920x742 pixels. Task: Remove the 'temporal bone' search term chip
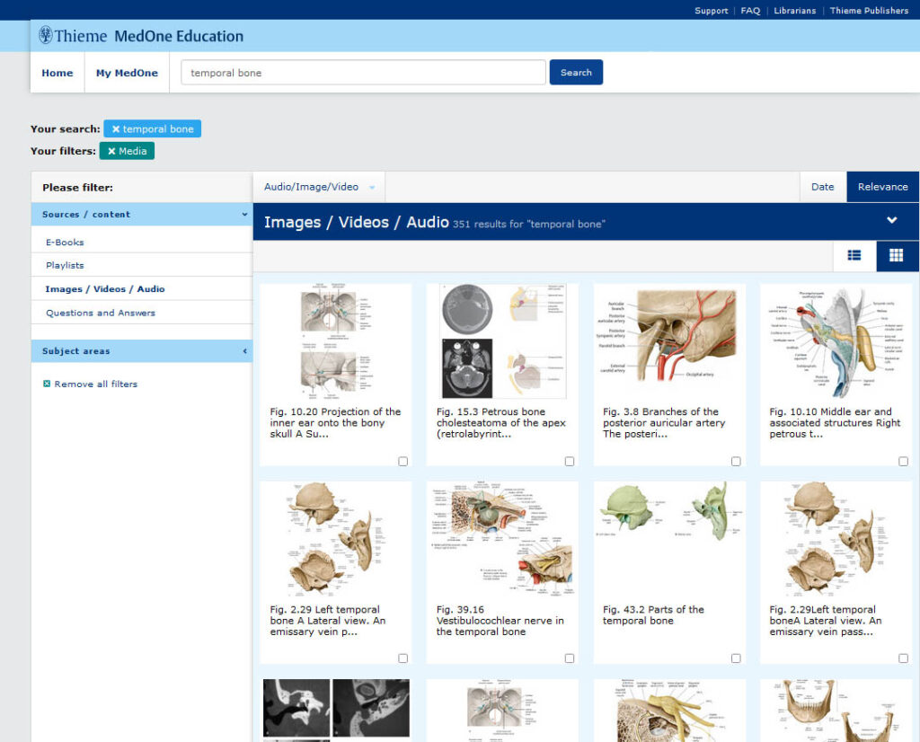[x=115, y=128]
